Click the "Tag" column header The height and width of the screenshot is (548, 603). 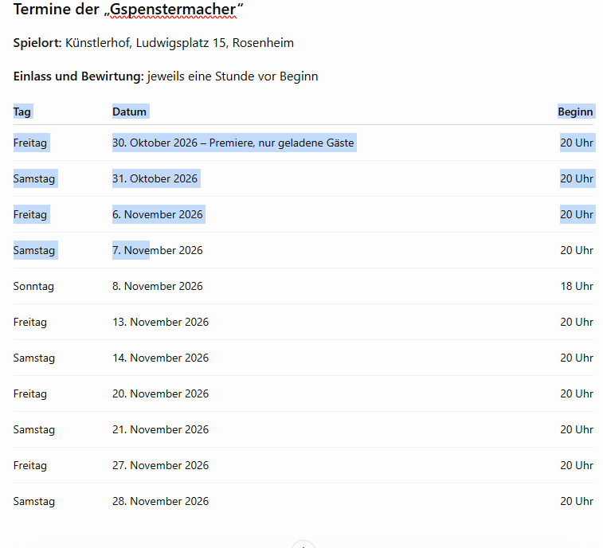22,112
